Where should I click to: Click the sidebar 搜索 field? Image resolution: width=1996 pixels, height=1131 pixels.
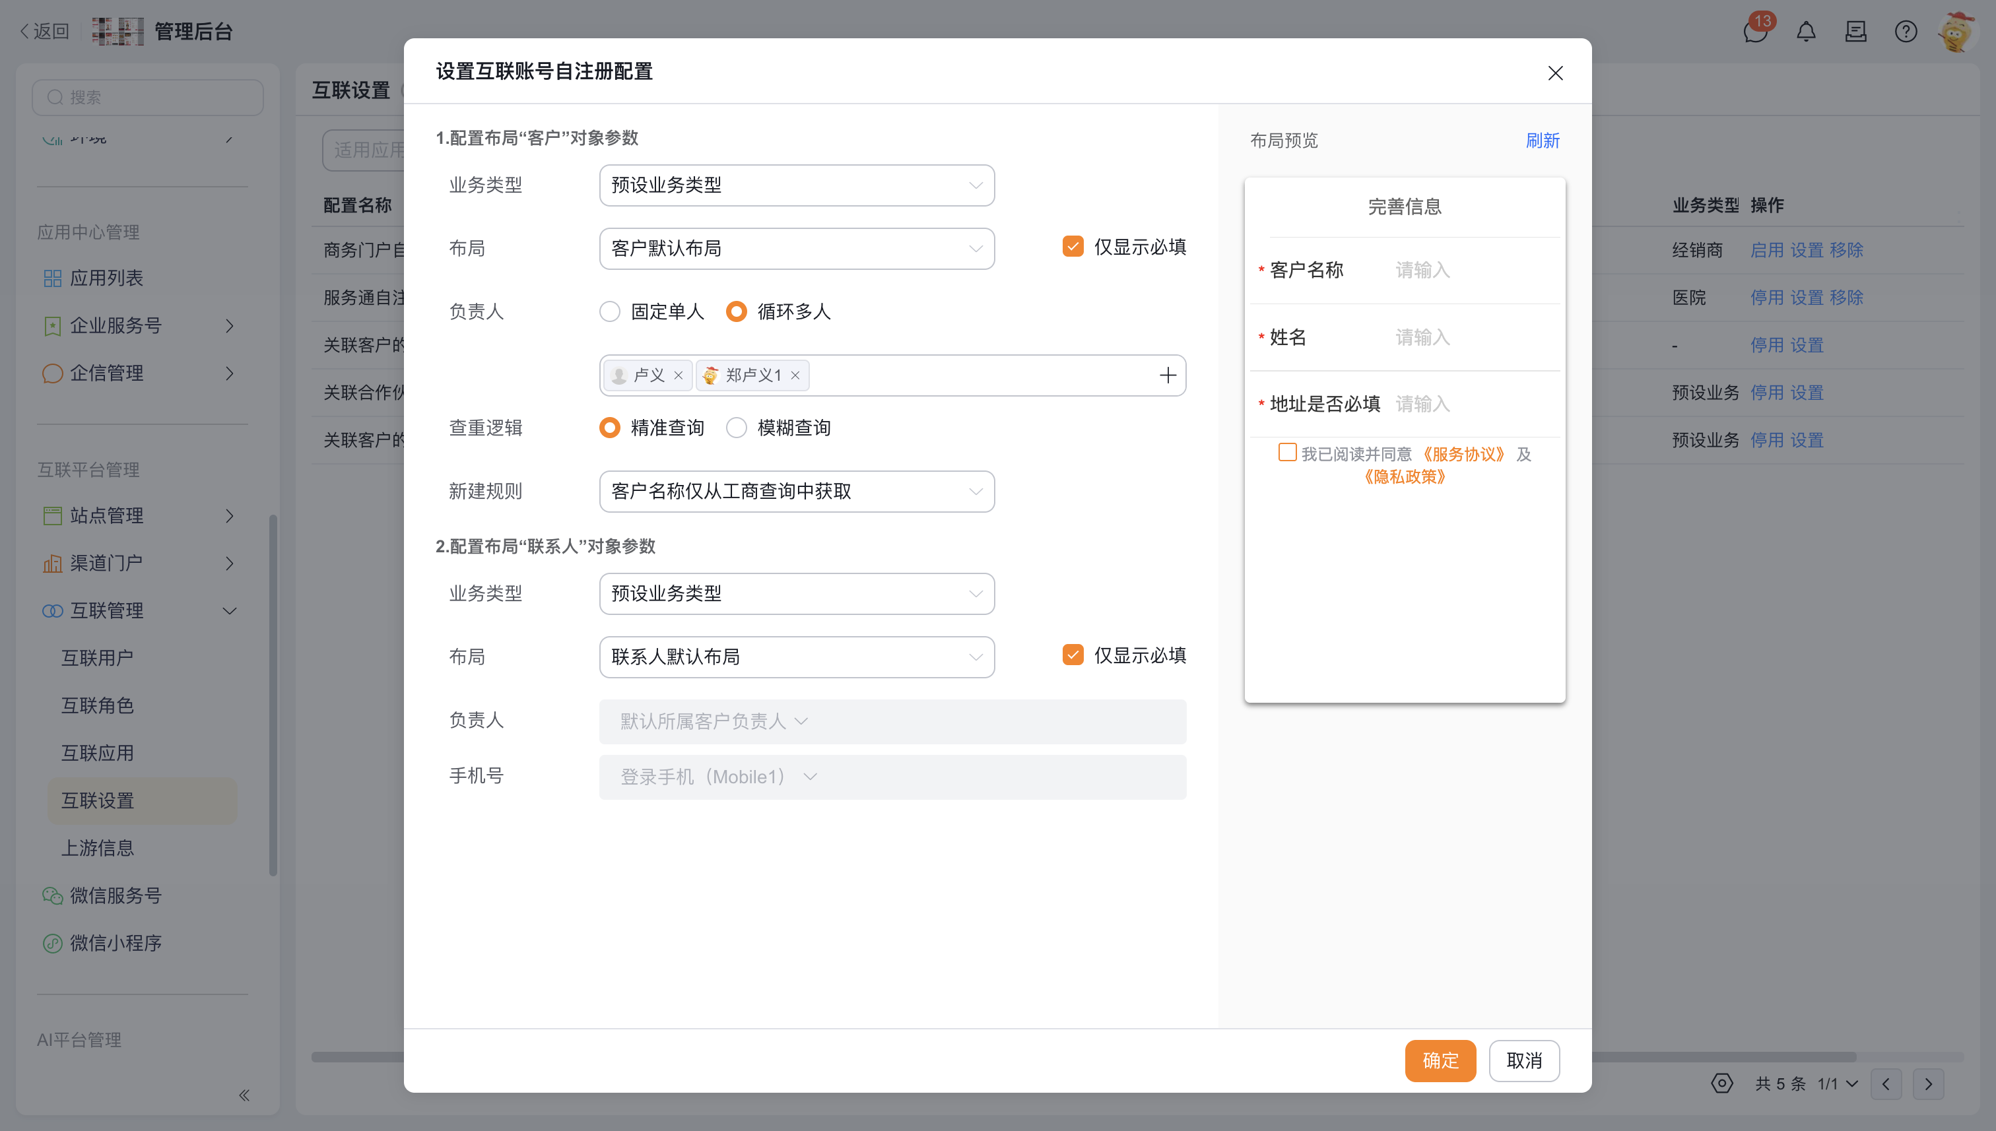[148, 97]
